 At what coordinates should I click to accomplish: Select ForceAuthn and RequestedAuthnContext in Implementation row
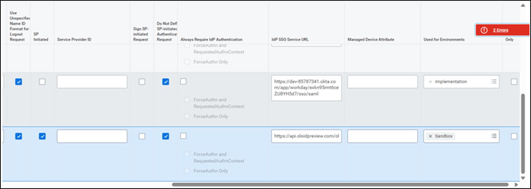coord(187,100)
